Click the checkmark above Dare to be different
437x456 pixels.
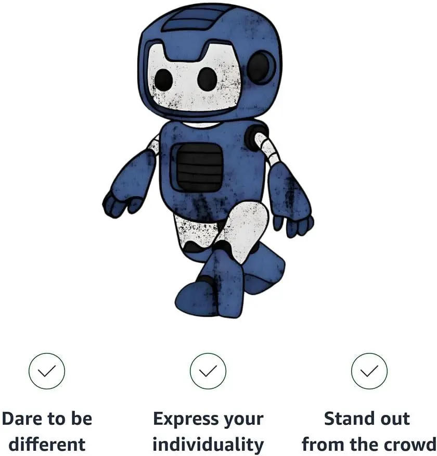pos(46,371)
